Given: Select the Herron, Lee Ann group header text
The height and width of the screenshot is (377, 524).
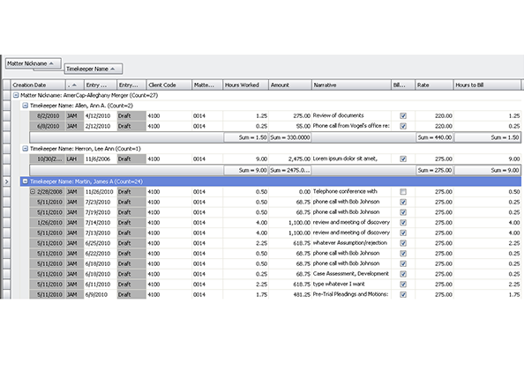Looking at the screenshot, I should tap(86, 149).
